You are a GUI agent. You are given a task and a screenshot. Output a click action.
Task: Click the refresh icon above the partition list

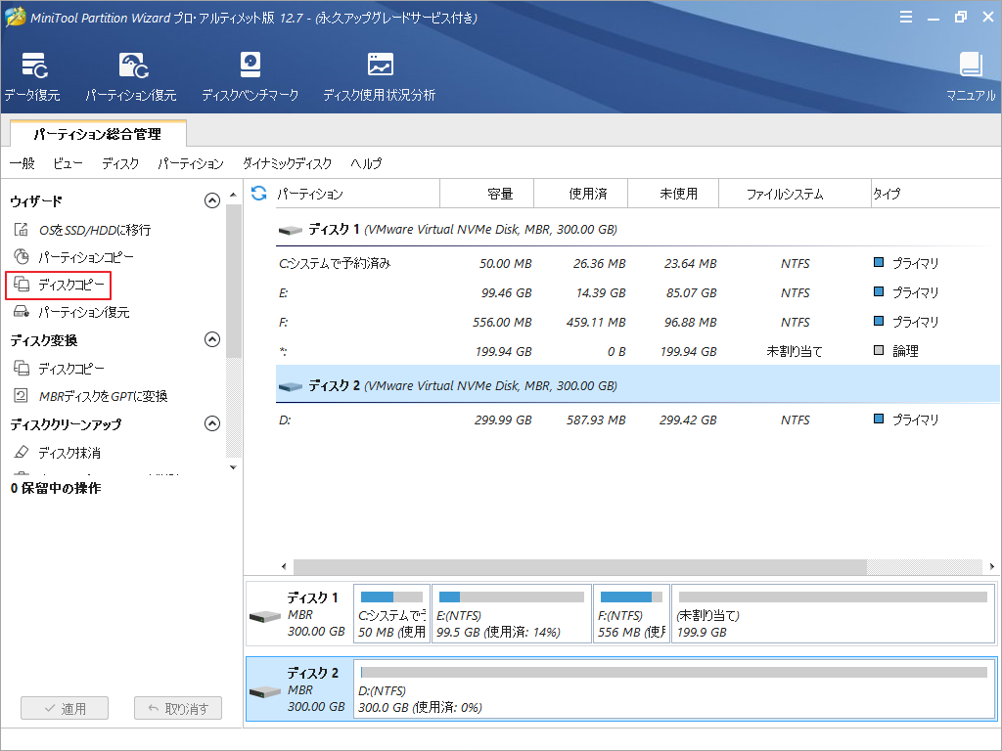pyautogui.click(x=256, y=193)
